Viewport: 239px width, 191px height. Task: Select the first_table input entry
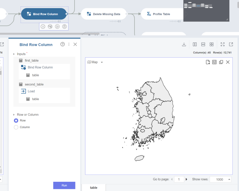[32, 60]
